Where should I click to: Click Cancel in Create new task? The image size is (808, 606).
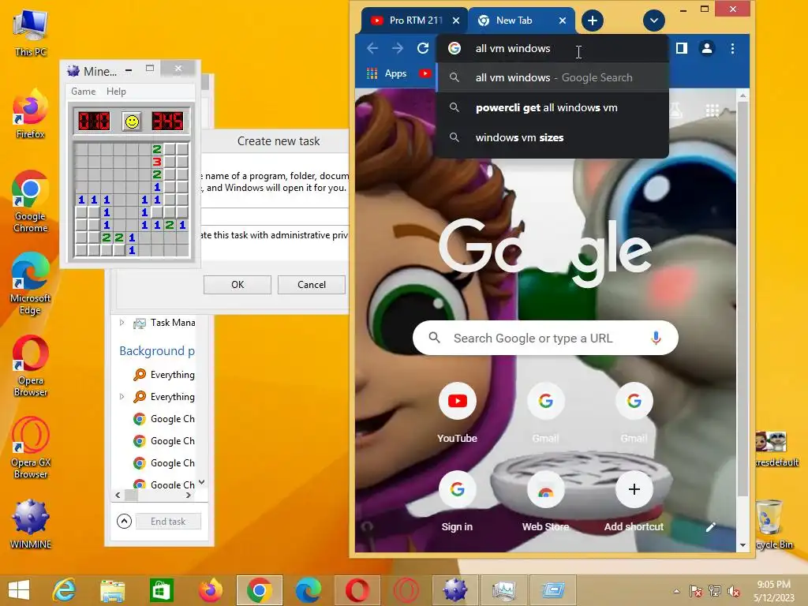coord(311,284)
